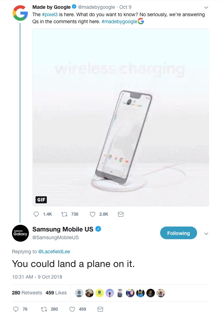Share Samsung tweet via message envelope icon
This screenshot has width=221, height=318.
[100, 309]
